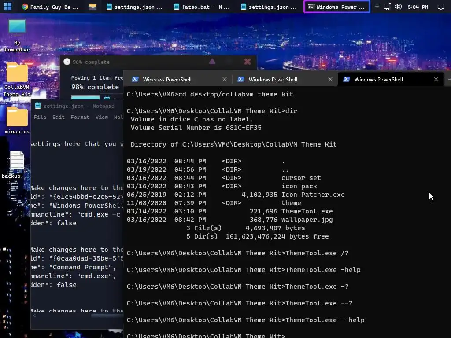Close the third PowerShell tab

436,79
